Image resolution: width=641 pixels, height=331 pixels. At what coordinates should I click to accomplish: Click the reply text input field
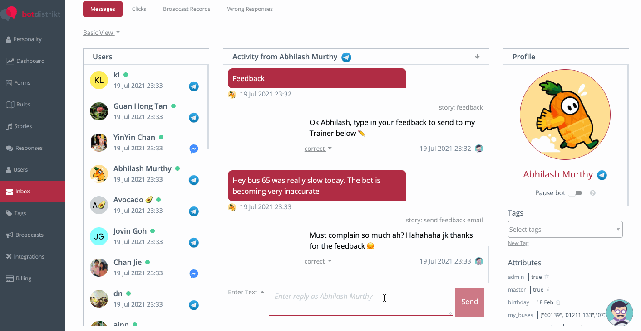(x=361, y=302)
